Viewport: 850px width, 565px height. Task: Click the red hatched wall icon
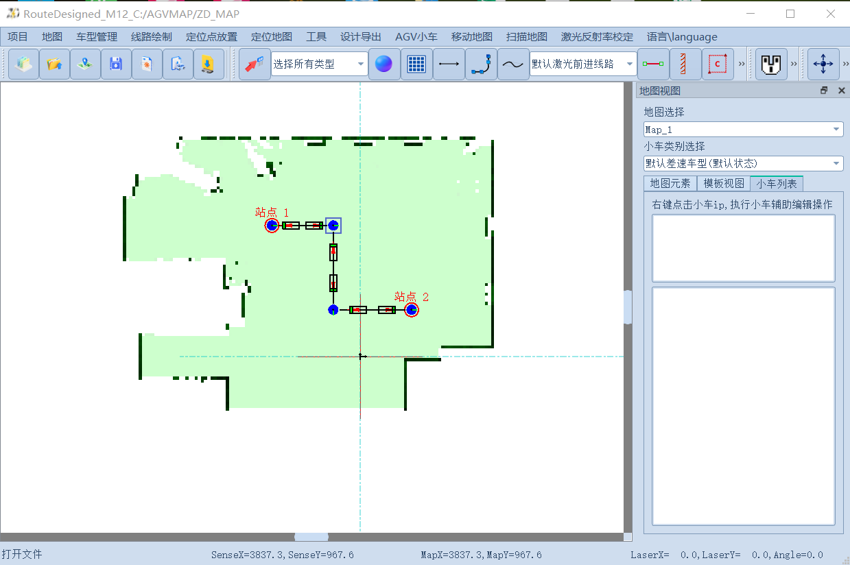(685, 64)
